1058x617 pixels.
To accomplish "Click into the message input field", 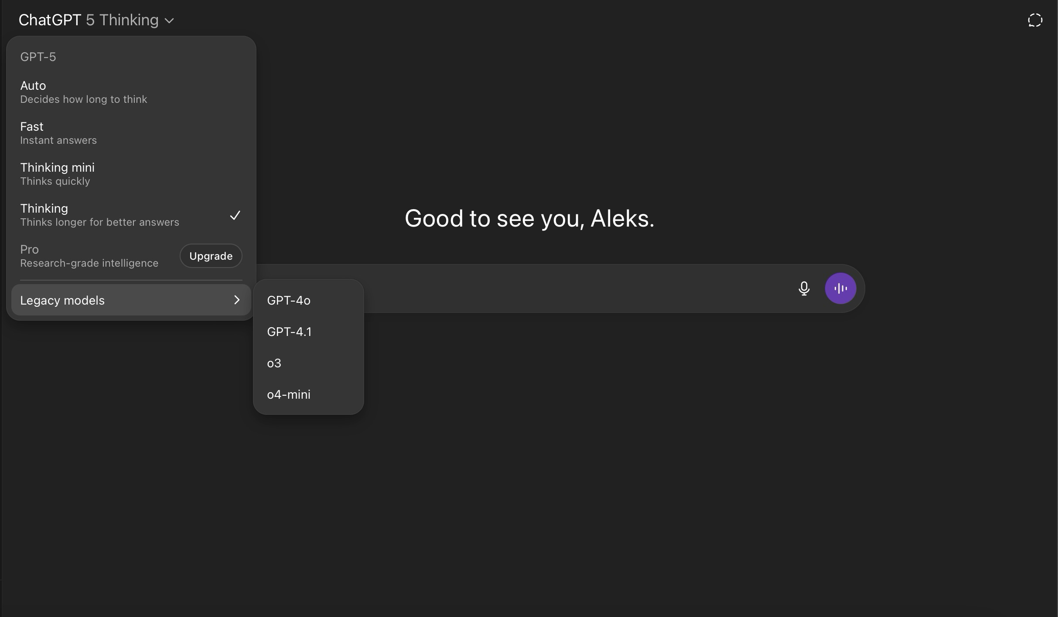I will click(x=567, y=288).
